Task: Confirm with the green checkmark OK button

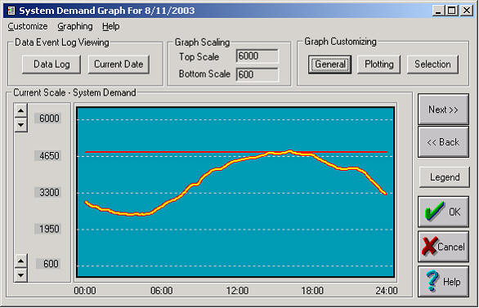Action: (443, 212)
